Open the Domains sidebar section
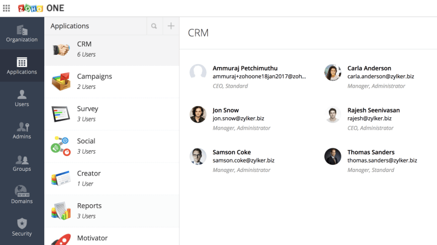This screenshot has width=437, height=245. 22,195
